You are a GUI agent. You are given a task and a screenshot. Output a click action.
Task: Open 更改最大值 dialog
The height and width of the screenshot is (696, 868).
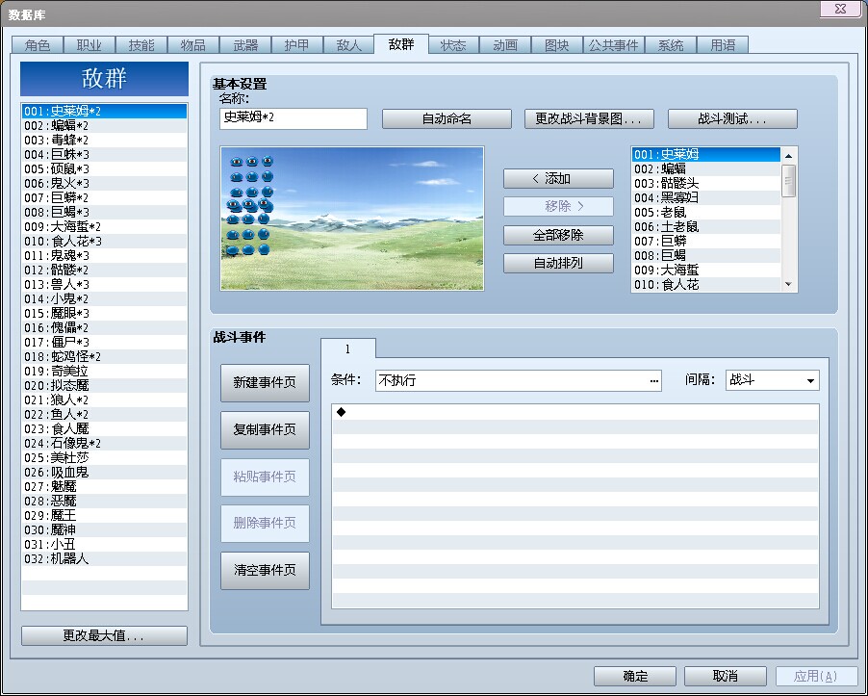click(104, 635)
